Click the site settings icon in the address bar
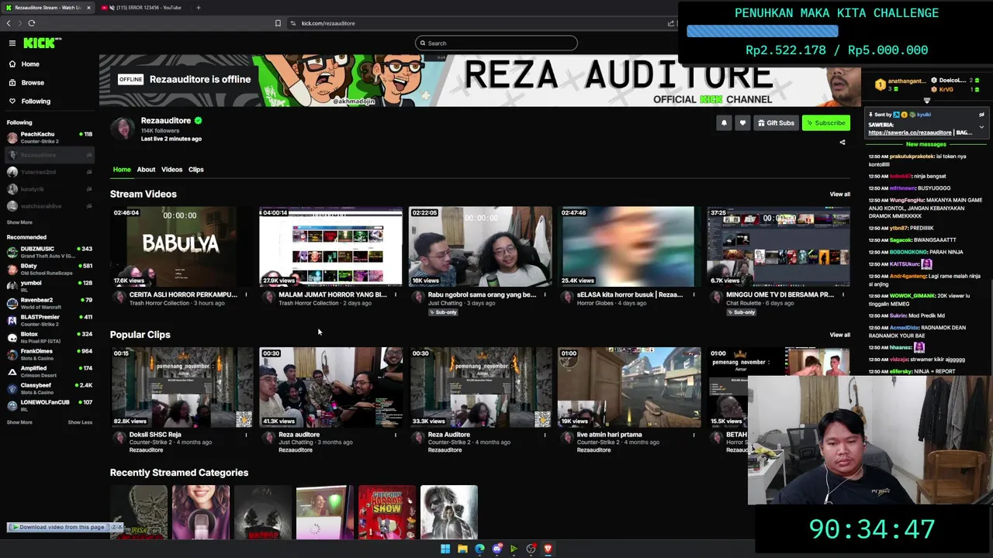The width and height of the screenshot is (993, 558). [293, 23]
